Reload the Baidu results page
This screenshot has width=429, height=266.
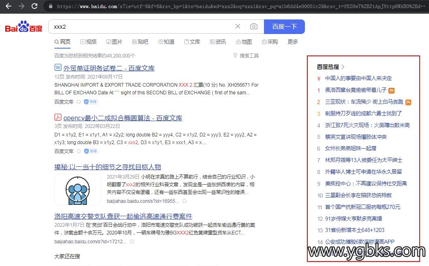[34, 6]
